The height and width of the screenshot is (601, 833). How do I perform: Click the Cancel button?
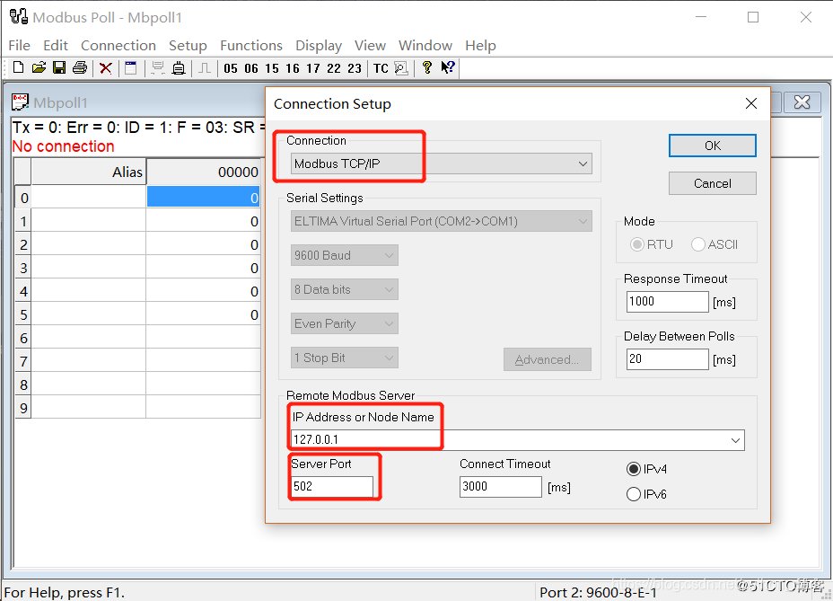pyautogui.click(x=713, y=183)
